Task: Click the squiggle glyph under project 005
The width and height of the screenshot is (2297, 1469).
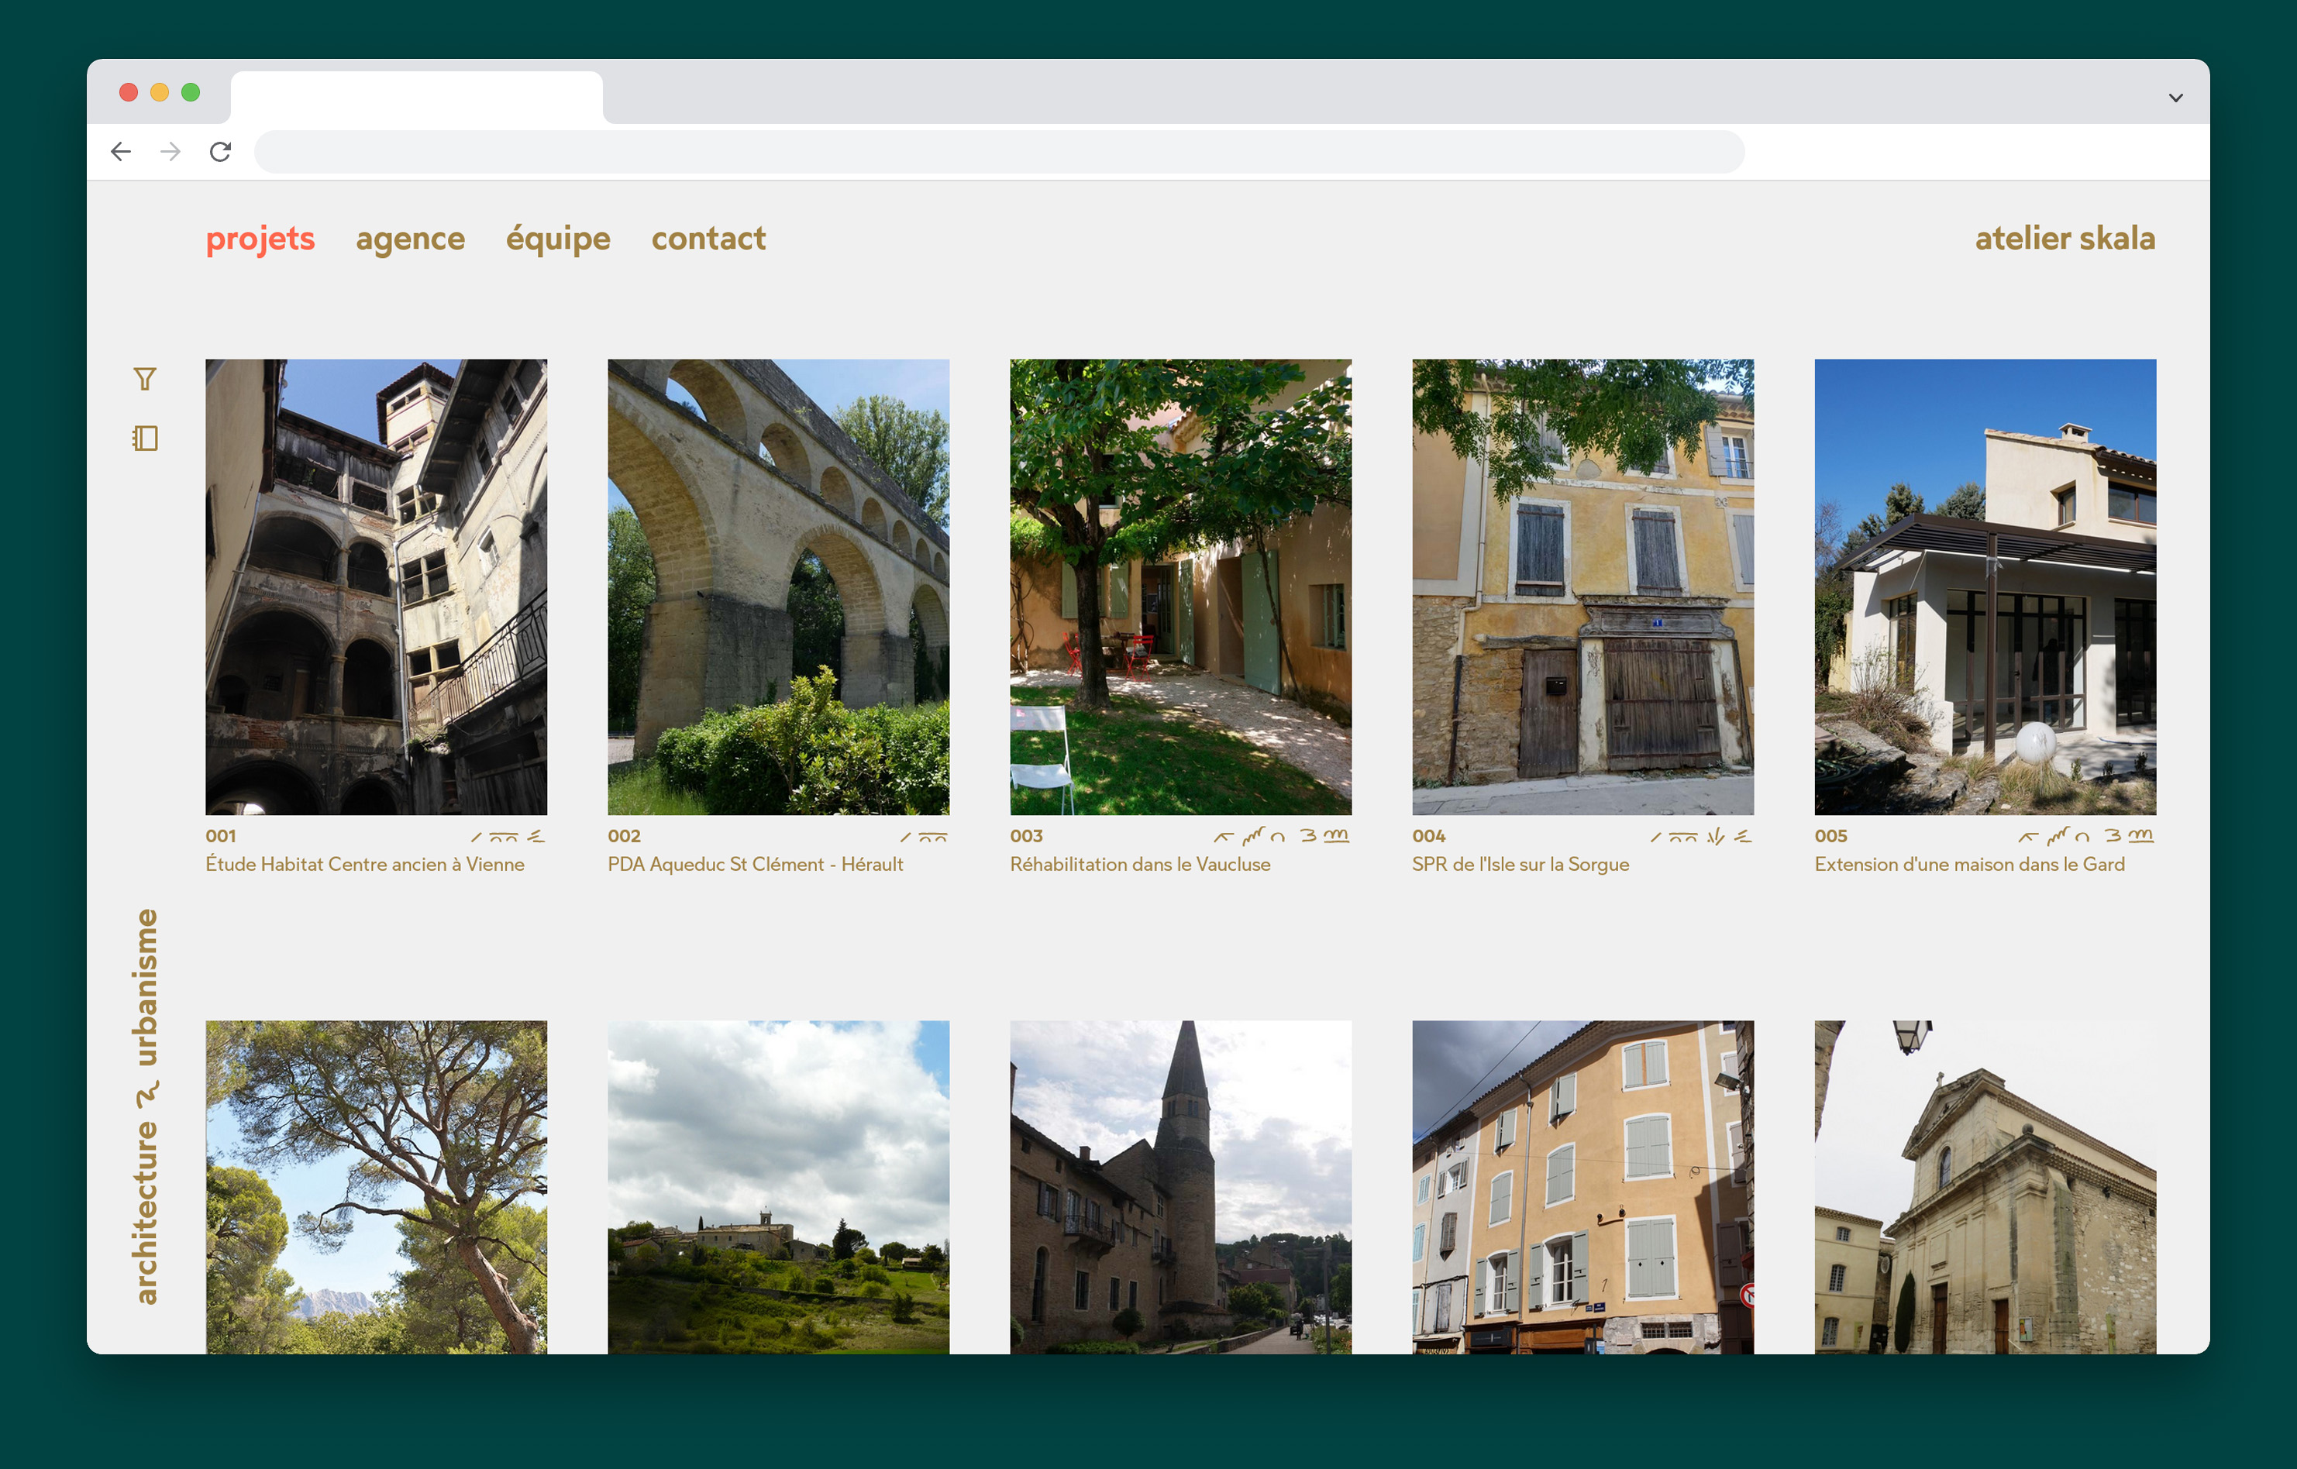Action: [2058, 837]
